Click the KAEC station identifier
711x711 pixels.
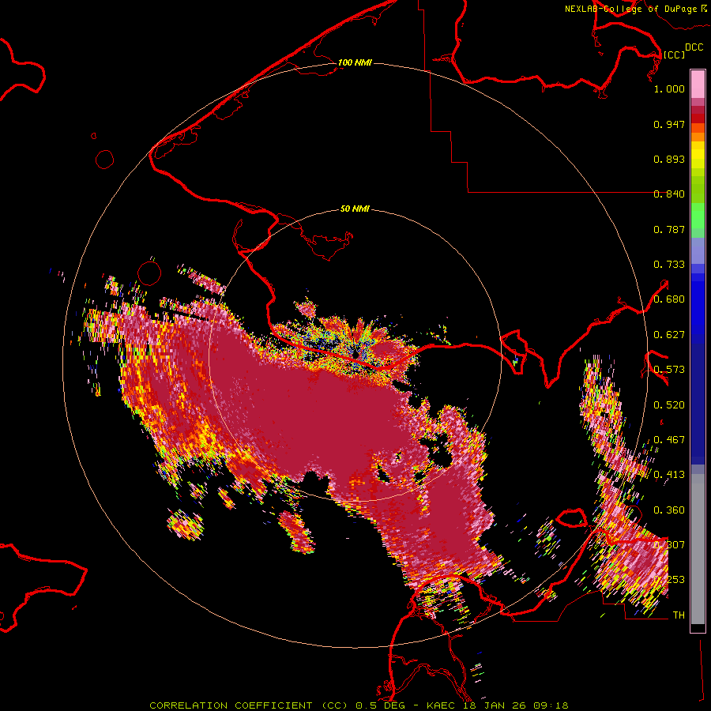coord(442,705)
